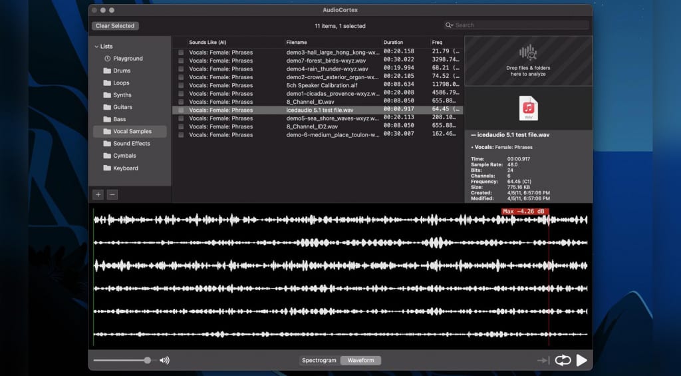Image resolution: width=681 pixels, height=376 pixels.
Task: Click the search magnifier icon
Action: (448, 25)
